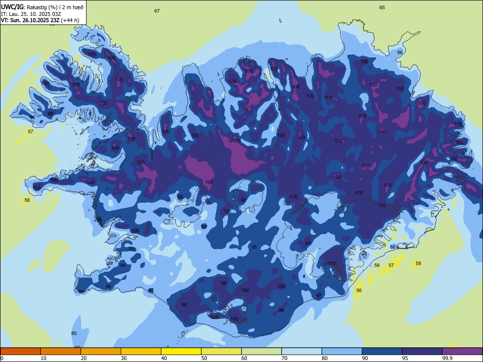The image size is (483, 362).
Task: Select the purple 99.9 legend swatch
Action: (x=462, y=351)
